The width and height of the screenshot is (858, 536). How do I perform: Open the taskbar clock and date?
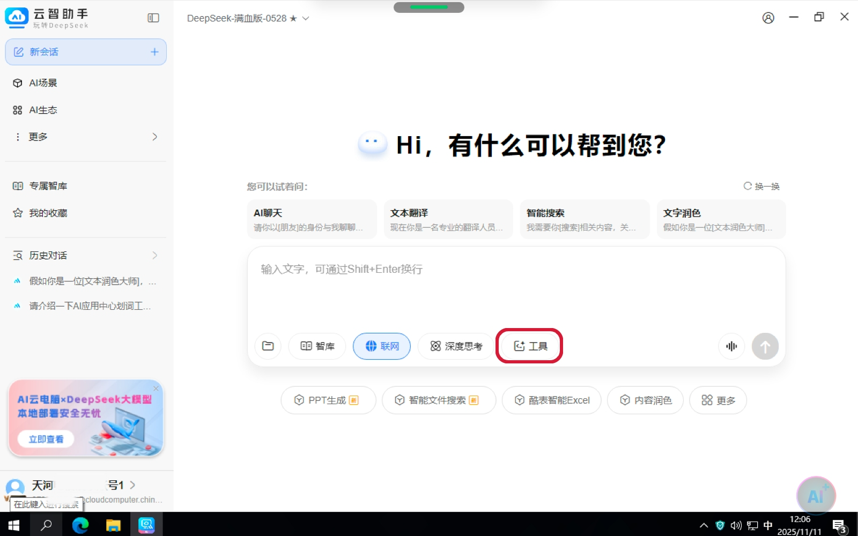(800, 525)
